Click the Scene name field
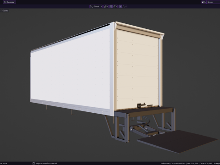The height and width of the screenshot is (165, 220). (x=214, y=2)
